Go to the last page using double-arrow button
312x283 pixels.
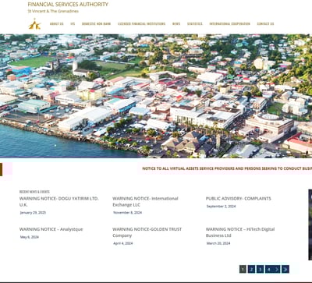(285, 269)
